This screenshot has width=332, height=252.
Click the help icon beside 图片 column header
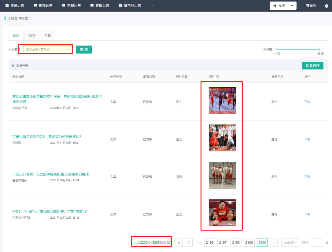click(218, 77)
